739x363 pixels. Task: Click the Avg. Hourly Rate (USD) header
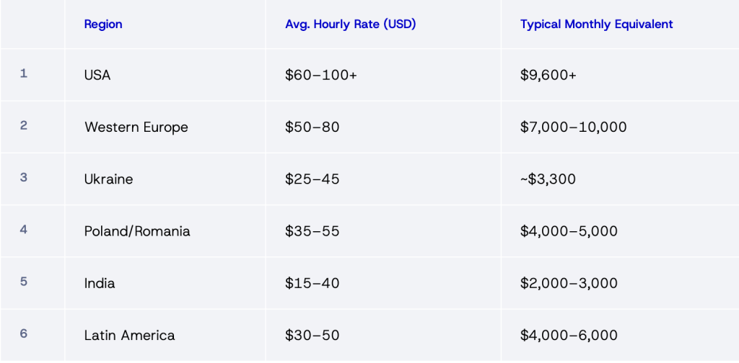point(351,24)
